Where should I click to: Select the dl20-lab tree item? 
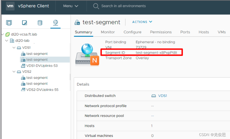[x=22, y=41]
